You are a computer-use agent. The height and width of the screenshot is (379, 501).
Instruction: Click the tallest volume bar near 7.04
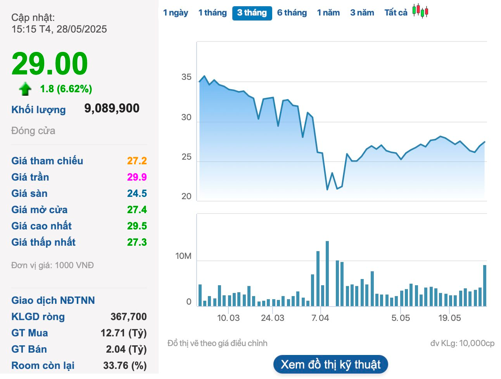click(327, 273)
